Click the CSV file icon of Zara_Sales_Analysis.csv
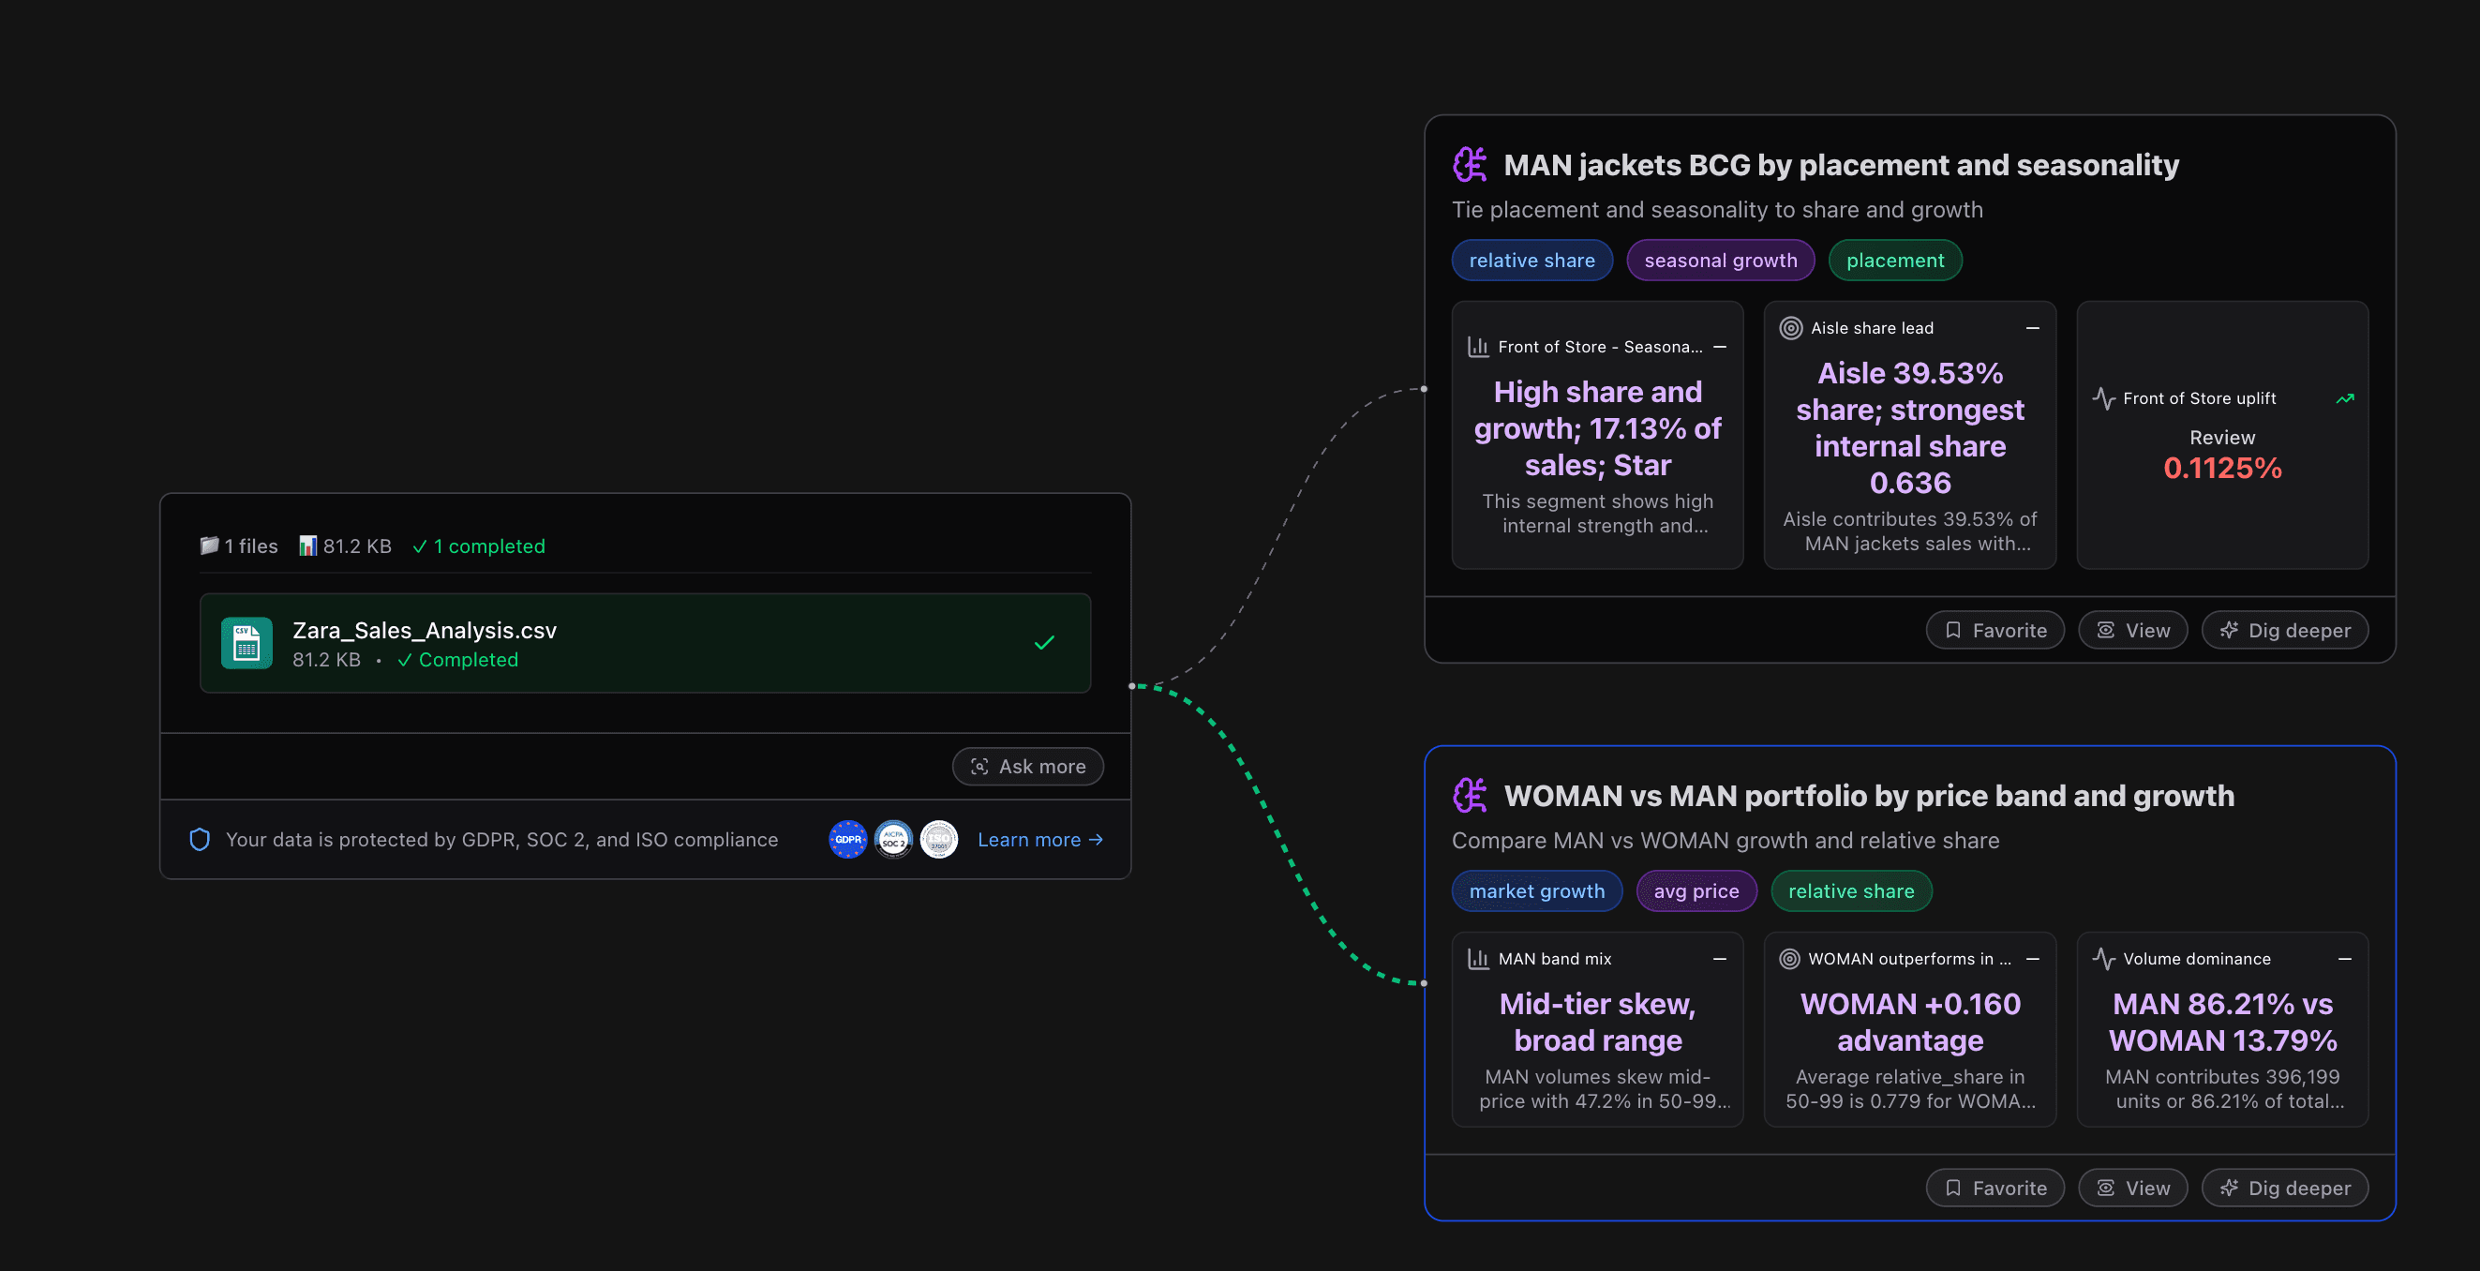 click(x=247, y=643)
